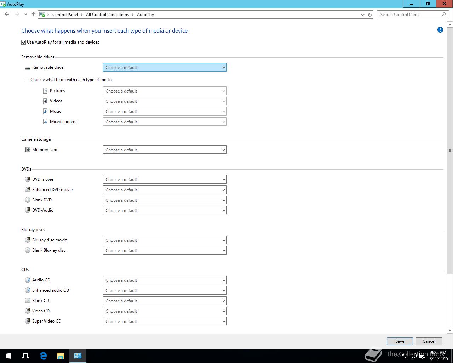Click the DVD movie disc icon
Screen dimensions: 453x363
pyautogui.click(x=28, y=179)
